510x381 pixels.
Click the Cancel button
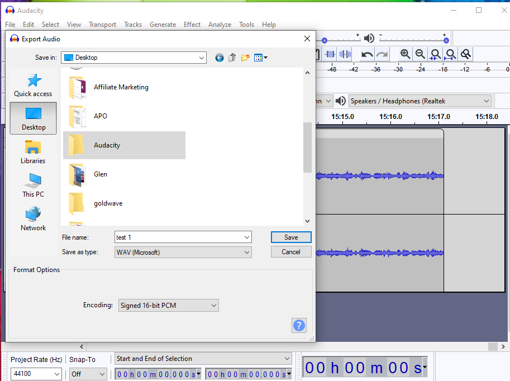coord(291,252)
